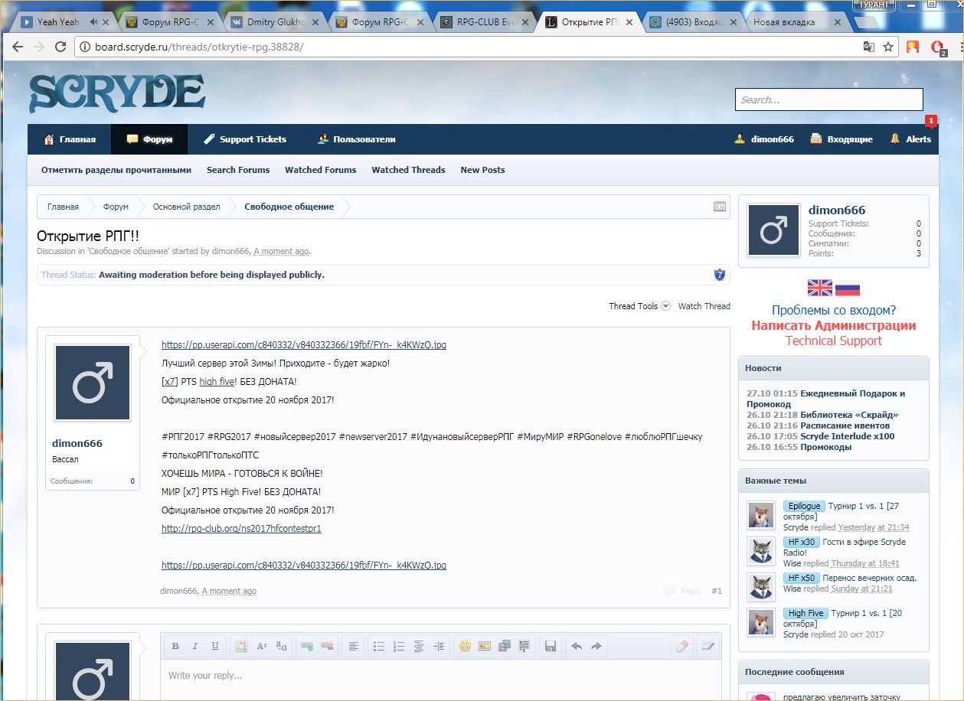The image size is (964, 701).
Task: Bookmark this page with the star icon
Action: [888, 47]
